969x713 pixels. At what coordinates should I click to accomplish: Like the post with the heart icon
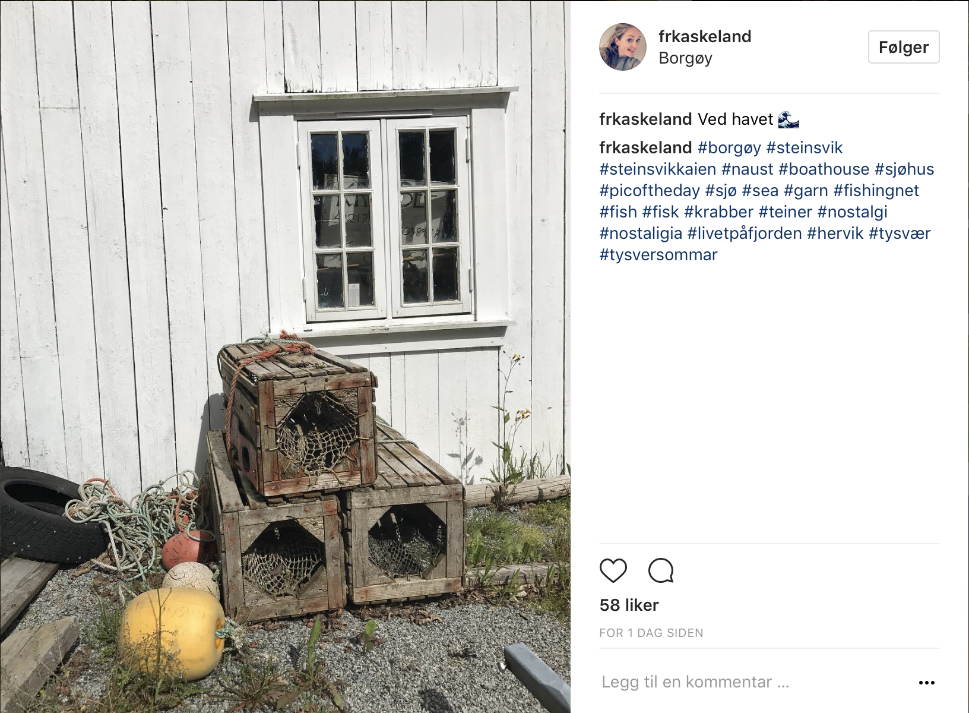(613, 570)
